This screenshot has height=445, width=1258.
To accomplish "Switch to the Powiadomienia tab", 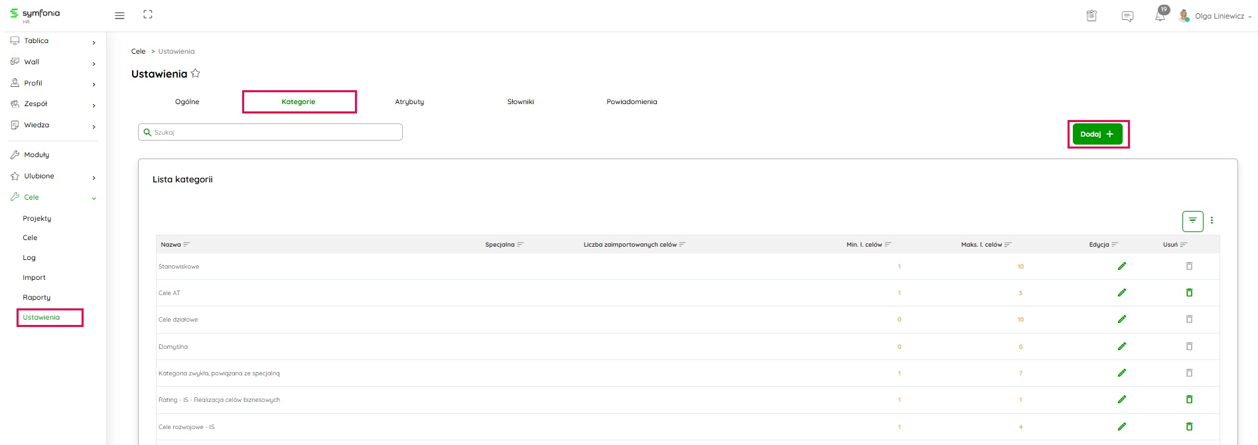I will (x=632, y=102).
